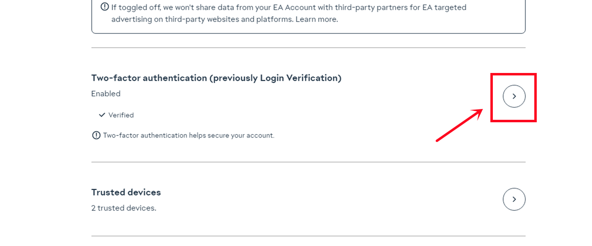The image size is (592, 246).
Task: Click the "2 trusted devices." text
Action: click(x=123, y=208)
